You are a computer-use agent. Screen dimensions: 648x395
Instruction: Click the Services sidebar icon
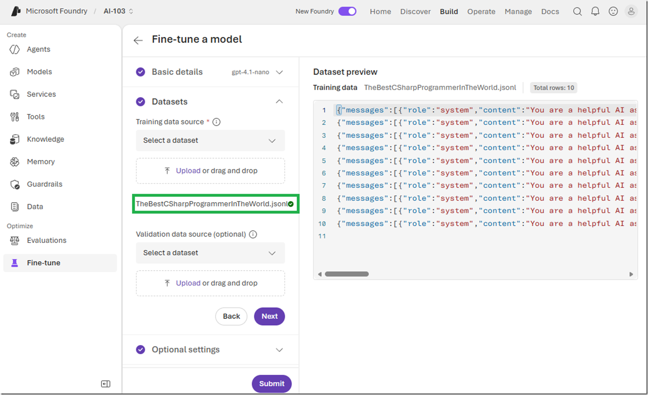[15, 94]
